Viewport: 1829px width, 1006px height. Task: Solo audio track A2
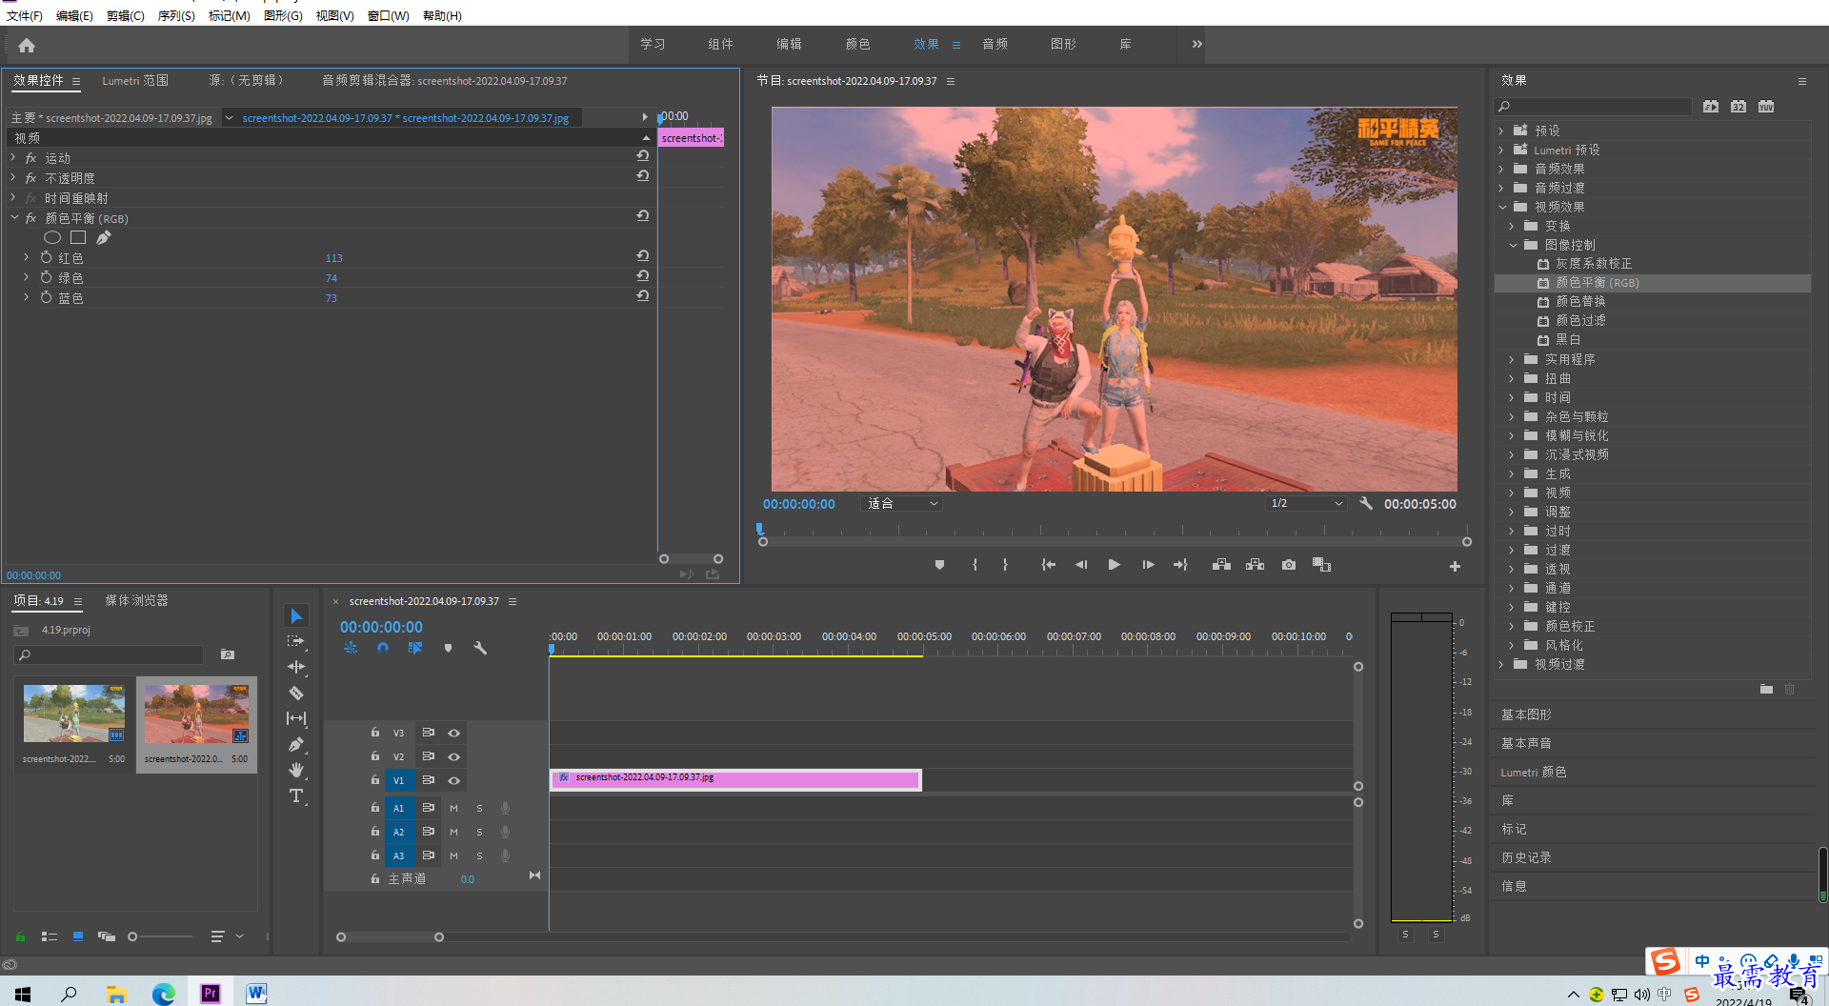point(479,833)
